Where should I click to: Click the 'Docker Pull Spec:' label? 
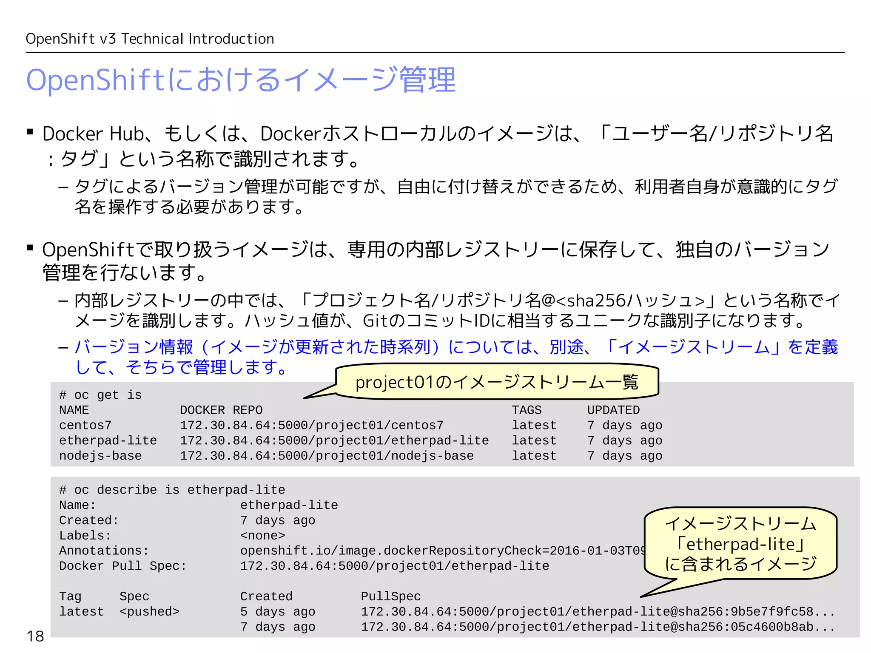[123, 566]
